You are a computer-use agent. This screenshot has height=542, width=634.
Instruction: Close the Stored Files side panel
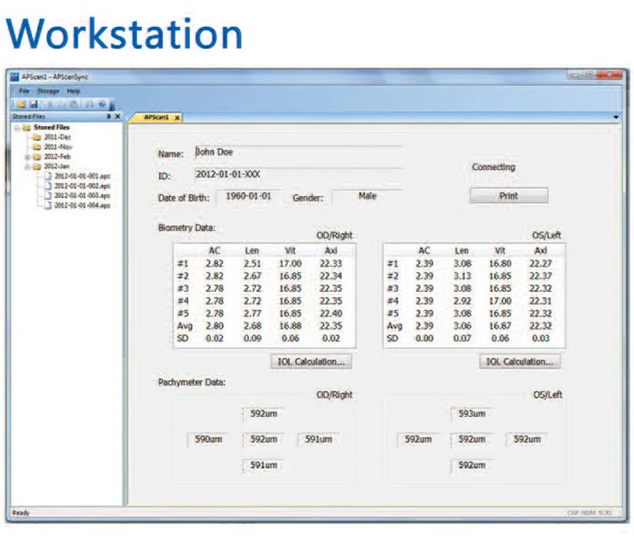coord(118,117)
